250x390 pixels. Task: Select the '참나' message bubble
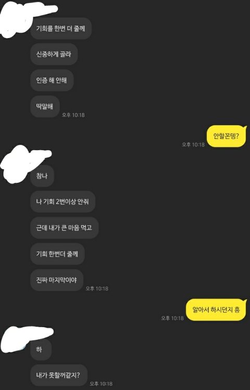pos(42,176)
